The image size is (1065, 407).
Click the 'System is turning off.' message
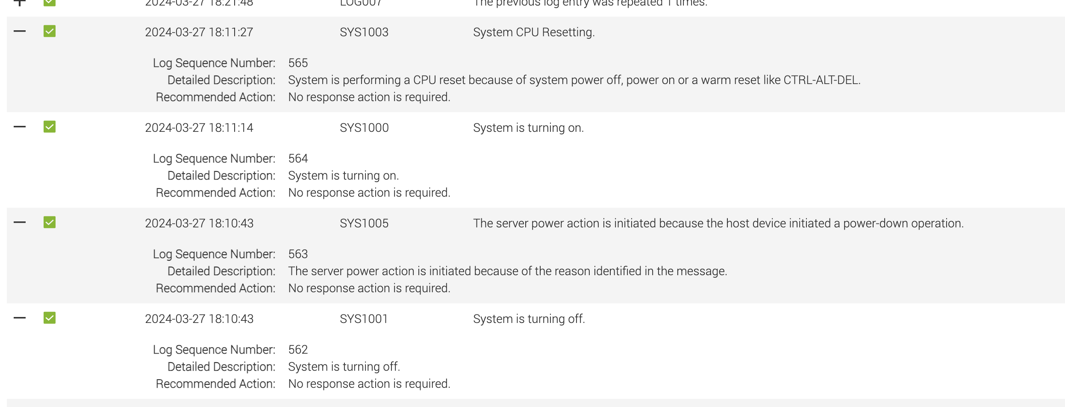(529, 319)
